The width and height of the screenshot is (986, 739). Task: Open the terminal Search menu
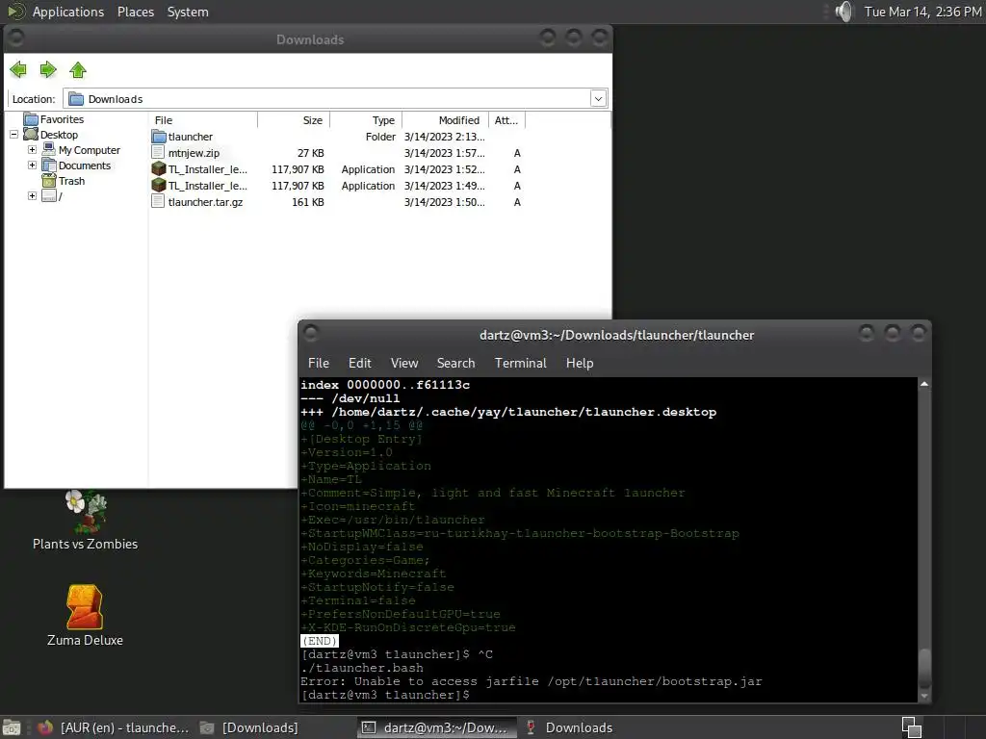pyautogui.click(x=455, y=363)
